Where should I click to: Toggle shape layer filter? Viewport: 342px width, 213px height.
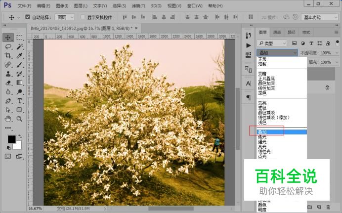pos(320,43)
